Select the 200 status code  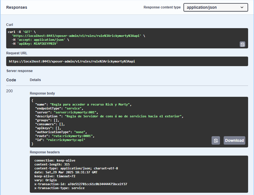pyautogui.click(x=10, y=91)
